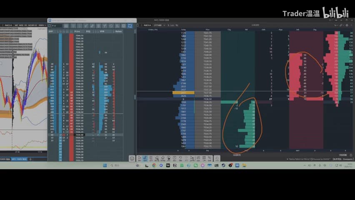This screenshot has width=355, height=200.
Task: Activate the highlighted blue icon ending DOM toolbar
Action: click(130, 26)
